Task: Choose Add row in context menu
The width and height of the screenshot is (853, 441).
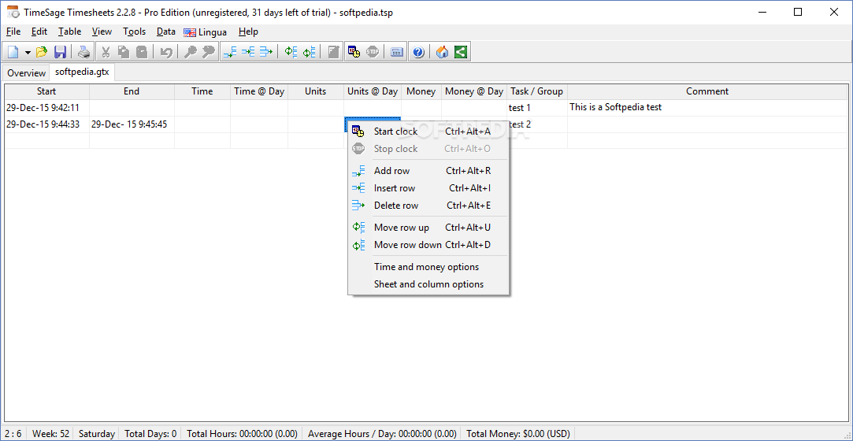Action: 428,171
